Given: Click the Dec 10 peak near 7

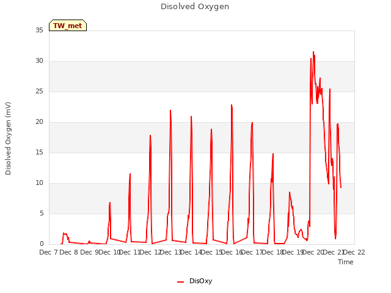Looking at the screenshot, I should click(110, 203).
